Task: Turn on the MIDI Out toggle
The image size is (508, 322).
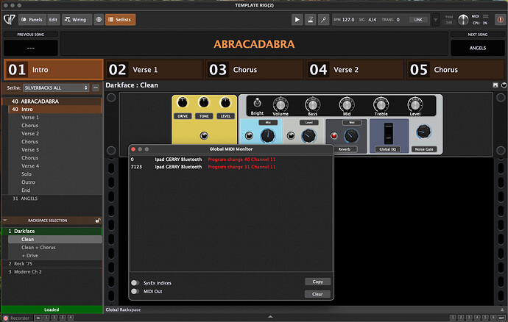Action: (135, 291)
